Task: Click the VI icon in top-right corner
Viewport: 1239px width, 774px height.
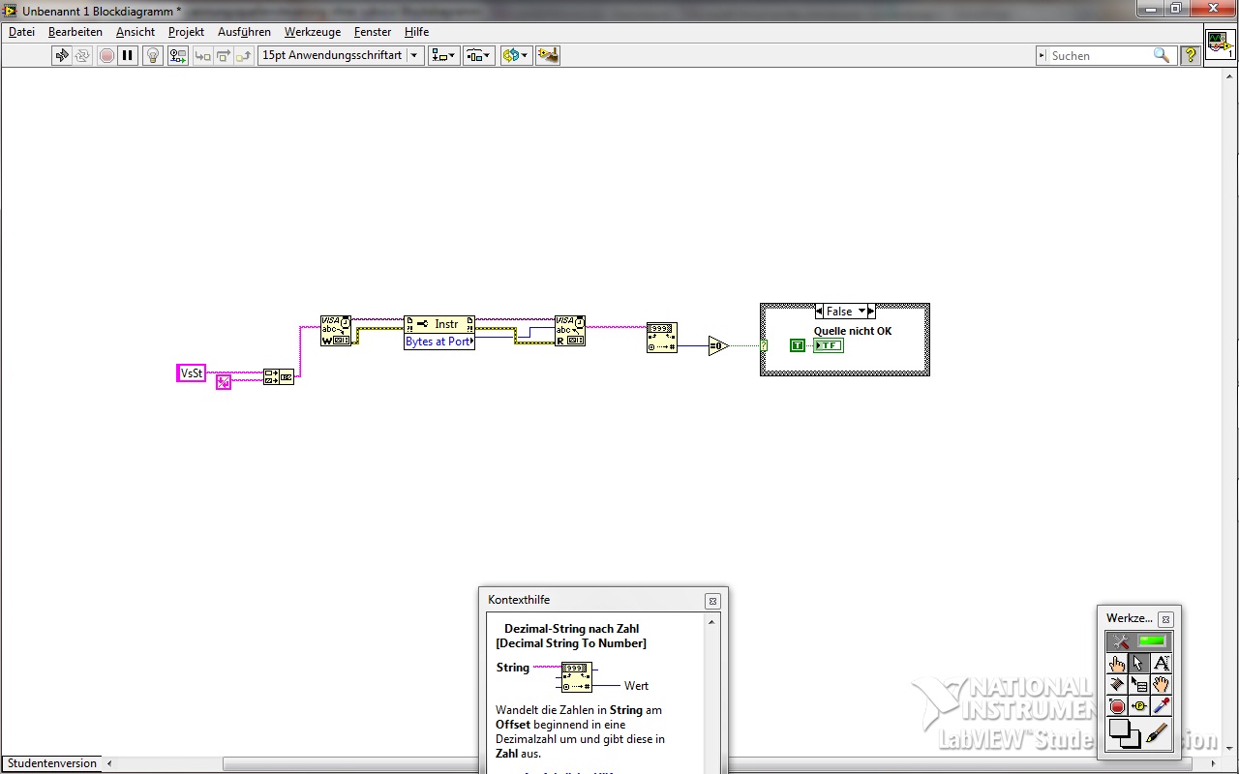Action: [1220, 45]
